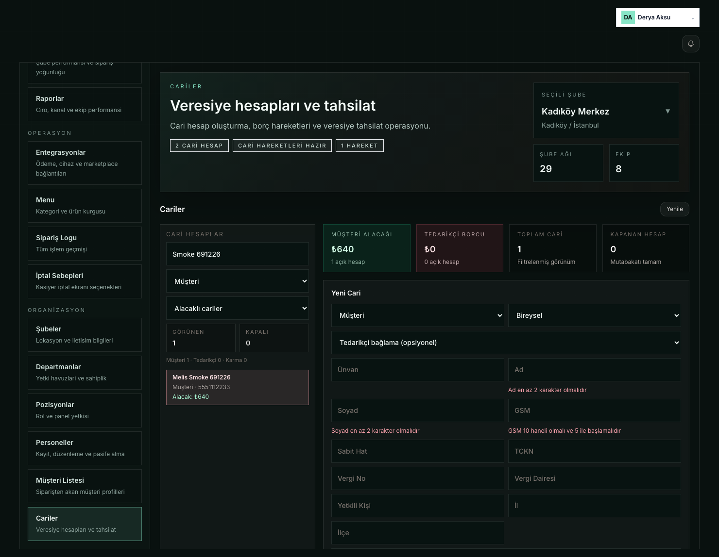Open the Müşteri type dropdown in Yeni Cari

click(418, 315)
